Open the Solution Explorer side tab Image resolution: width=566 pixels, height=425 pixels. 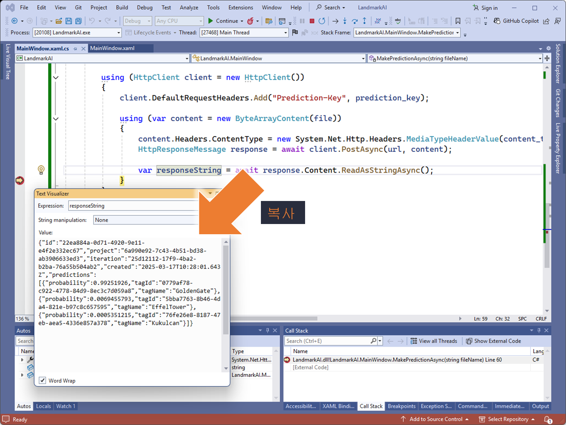point(558,63)
